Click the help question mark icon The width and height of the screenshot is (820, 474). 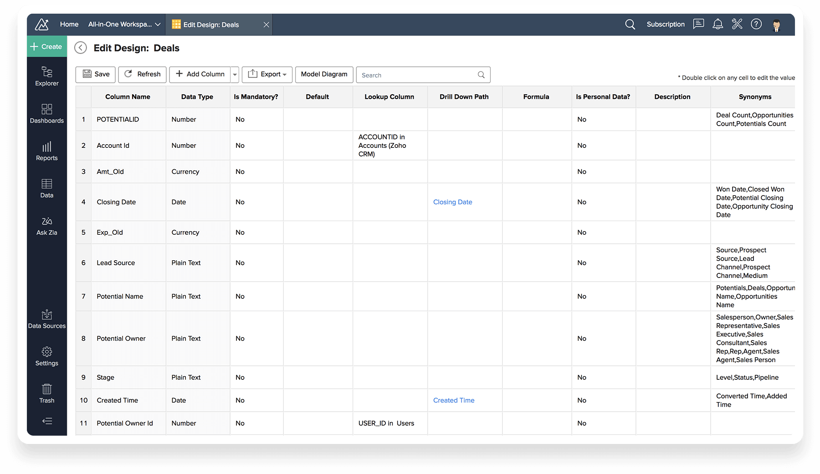[x=756, y=25]
